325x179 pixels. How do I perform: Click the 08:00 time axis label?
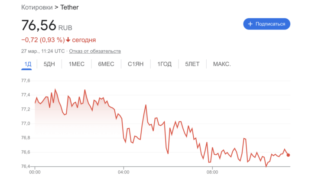(x=212, y=172)
